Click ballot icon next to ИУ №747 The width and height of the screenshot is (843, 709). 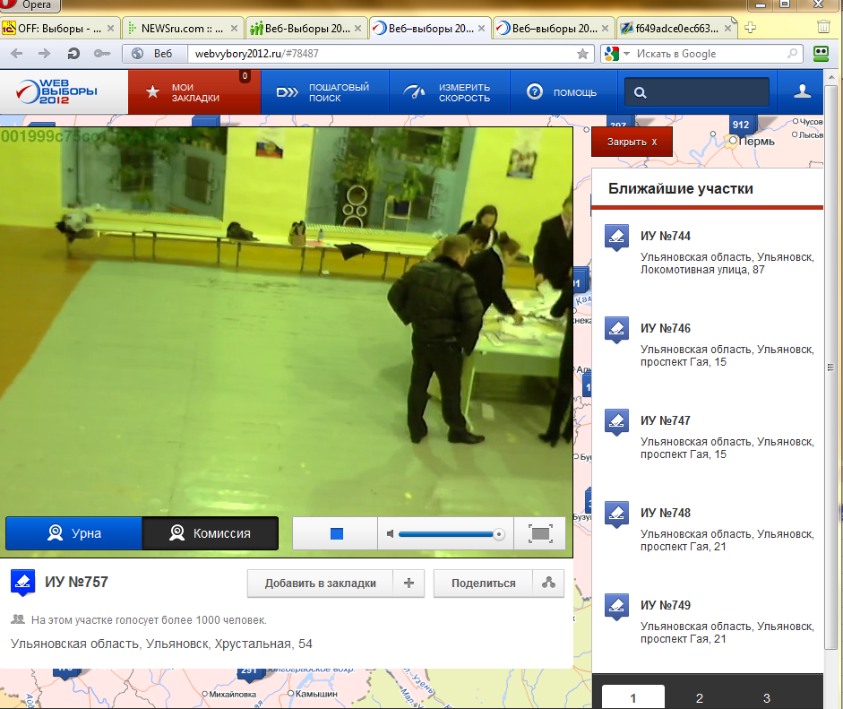[x=616, y=422]
